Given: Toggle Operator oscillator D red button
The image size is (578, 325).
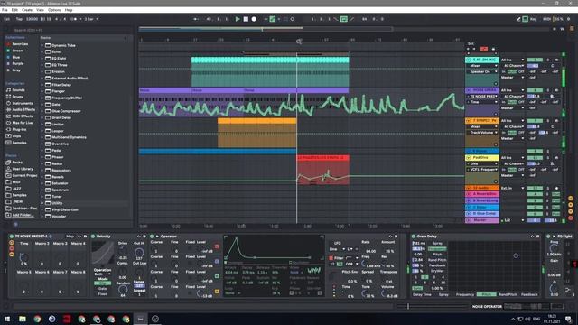Looking at the screenshot, I should click(217, 246).
